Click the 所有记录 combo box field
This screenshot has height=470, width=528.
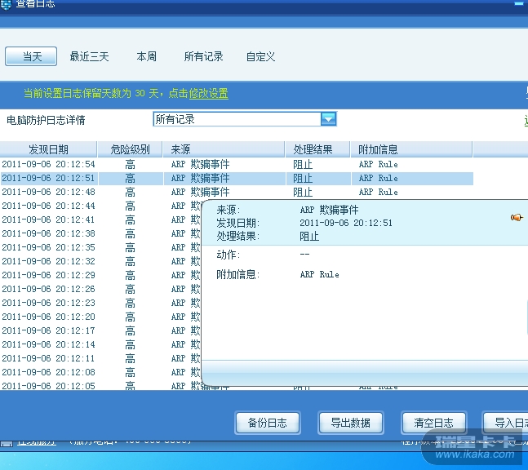pos(245,119)
